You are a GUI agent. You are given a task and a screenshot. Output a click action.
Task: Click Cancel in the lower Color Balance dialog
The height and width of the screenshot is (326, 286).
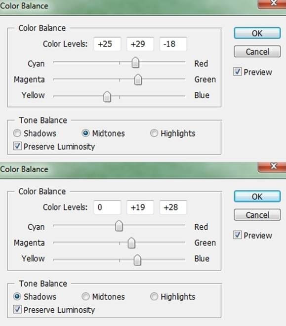tap(257, 215)
